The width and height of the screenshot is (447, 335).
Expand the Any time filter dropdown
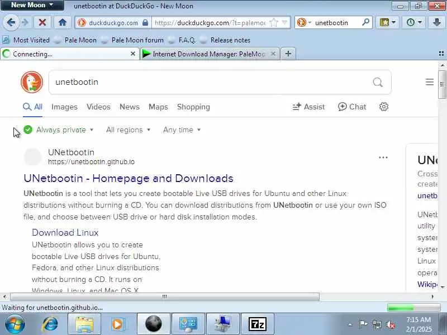182,130
